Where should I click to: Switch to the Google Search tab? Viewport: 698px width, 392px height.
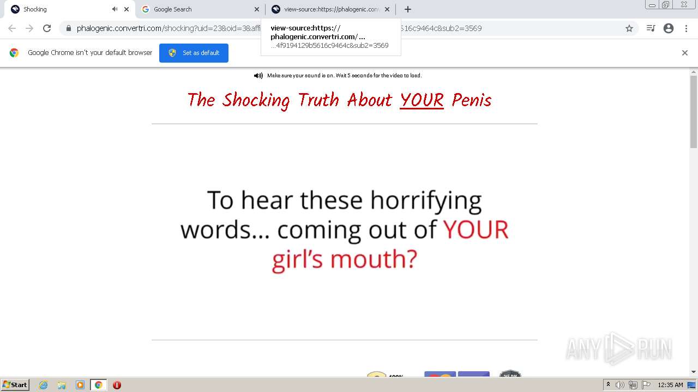pos(200,9)
